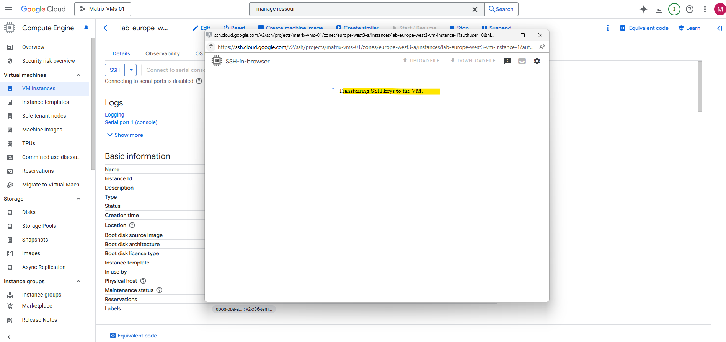Image resolution: width=726 pixels, height=342 pixels.
Task: Select Overview in the sidebar
Action: (33, 47)
